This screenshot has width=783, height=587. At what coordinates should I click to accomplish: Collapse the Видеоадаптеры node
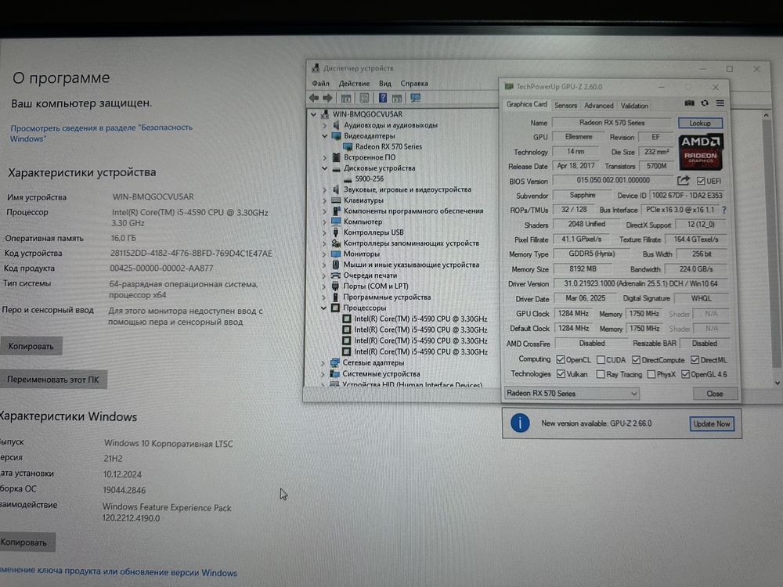click(325, 135)
